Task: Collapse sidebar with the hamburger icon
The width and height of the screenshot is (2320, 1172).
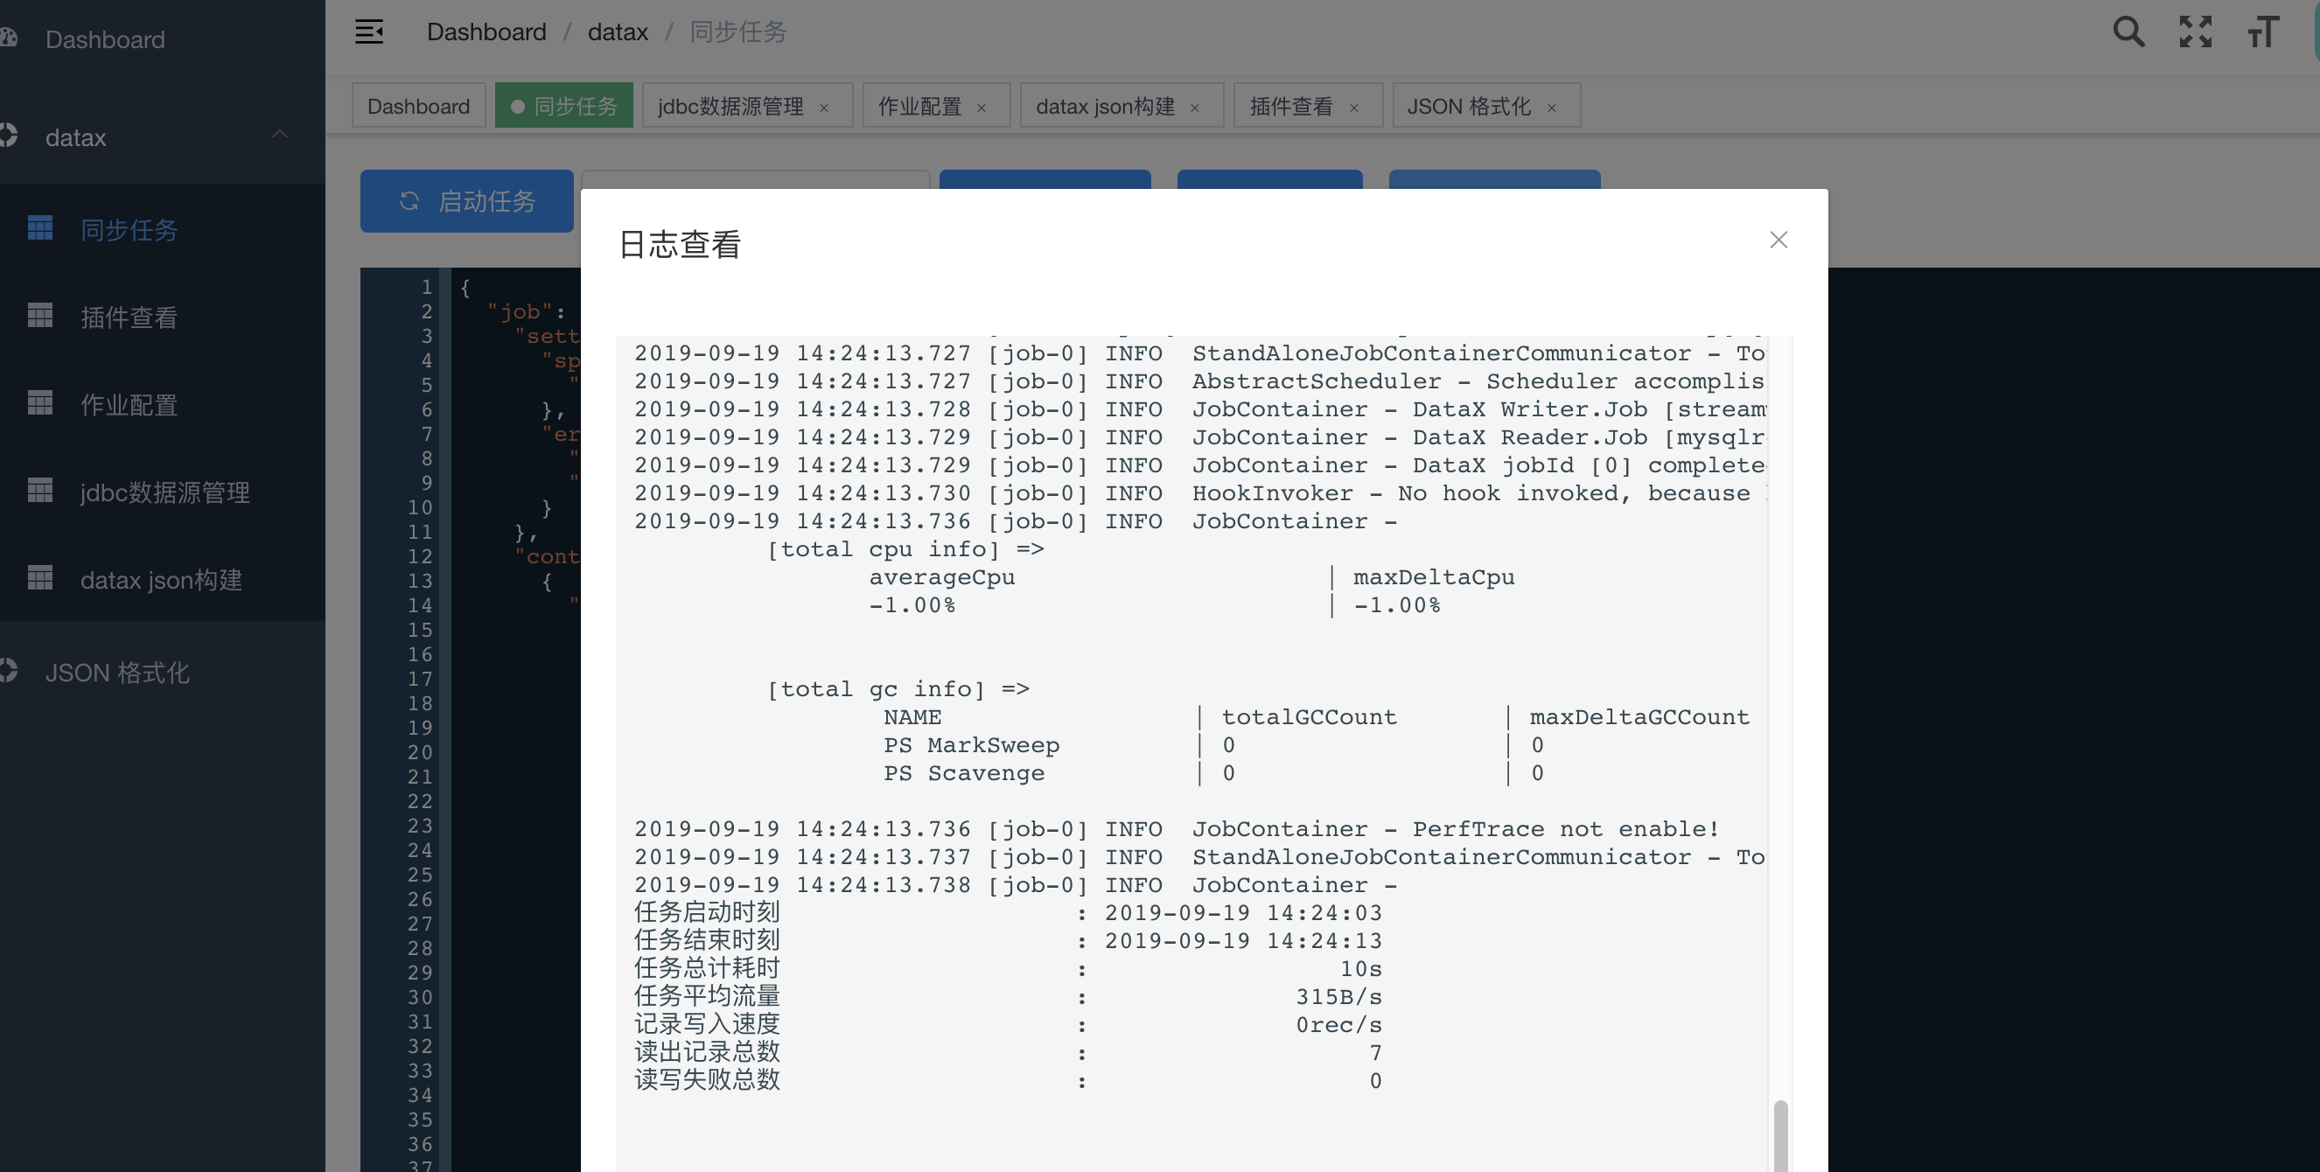Action: 369,32
